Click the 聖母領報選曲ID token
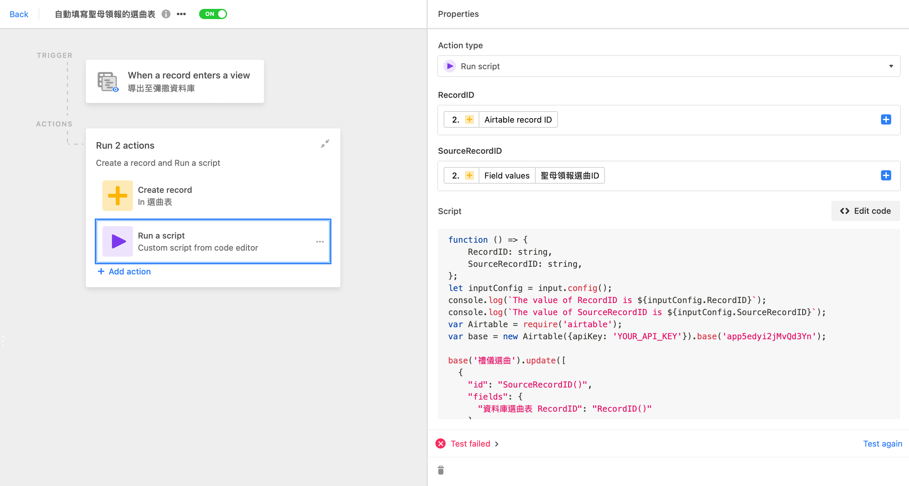 coord(570,176)
